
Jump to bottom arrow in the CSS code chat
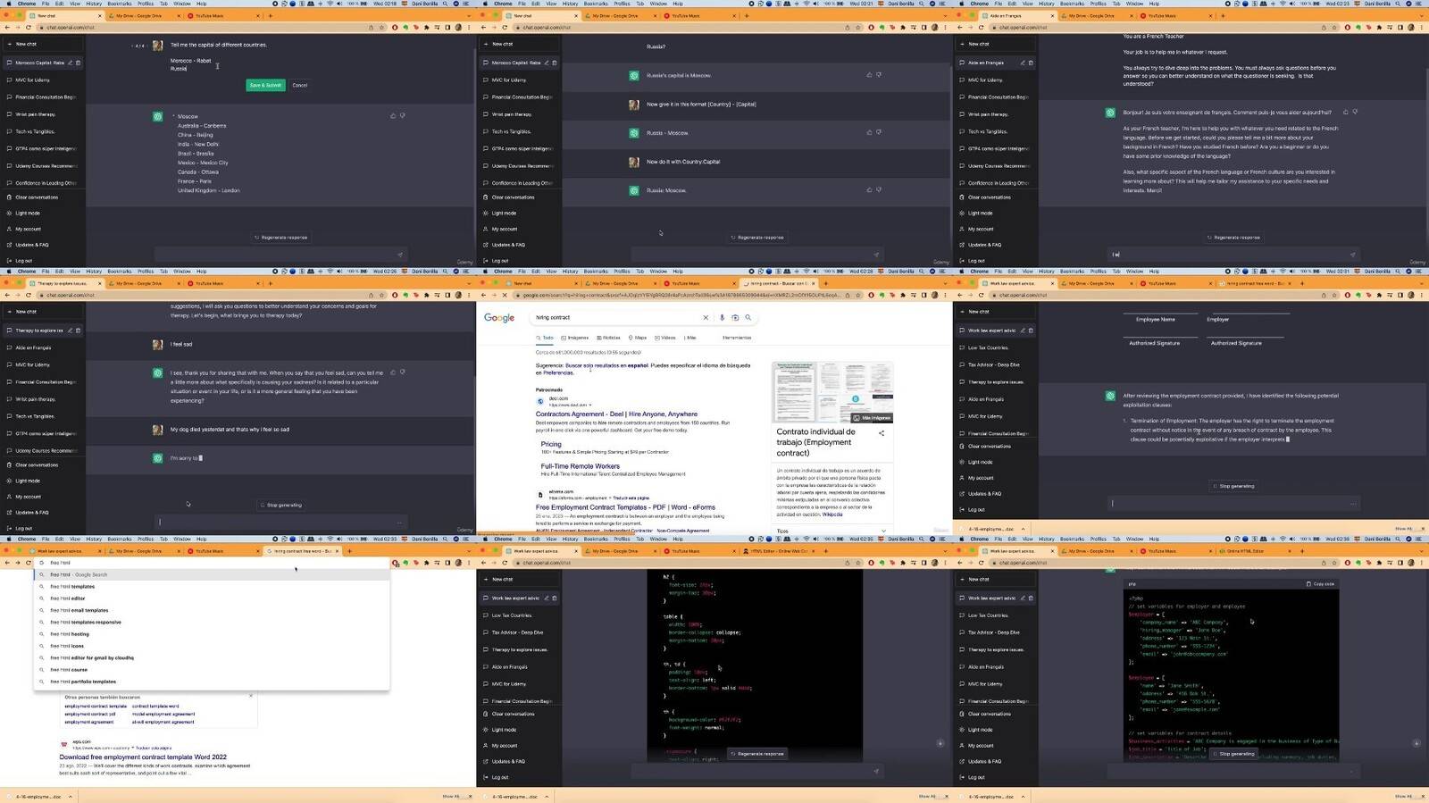pyautogui.click(x=940, y=743)
